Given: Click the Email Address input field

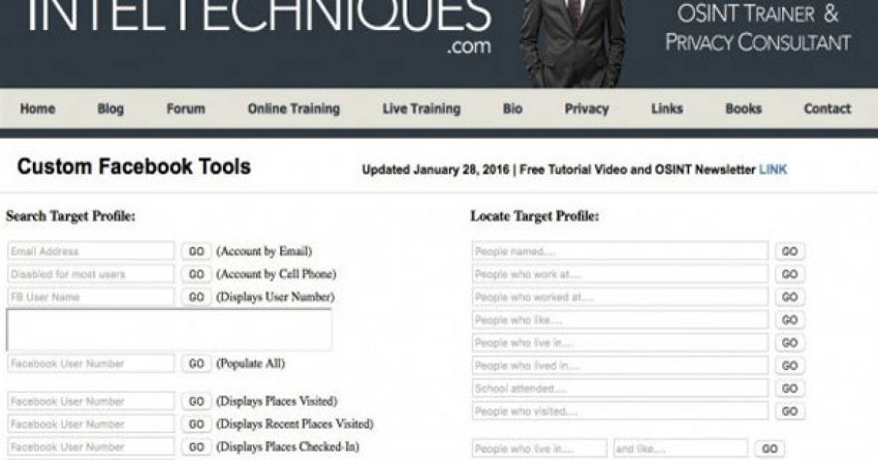Looking at the screenshot, I should click(91, 252).
